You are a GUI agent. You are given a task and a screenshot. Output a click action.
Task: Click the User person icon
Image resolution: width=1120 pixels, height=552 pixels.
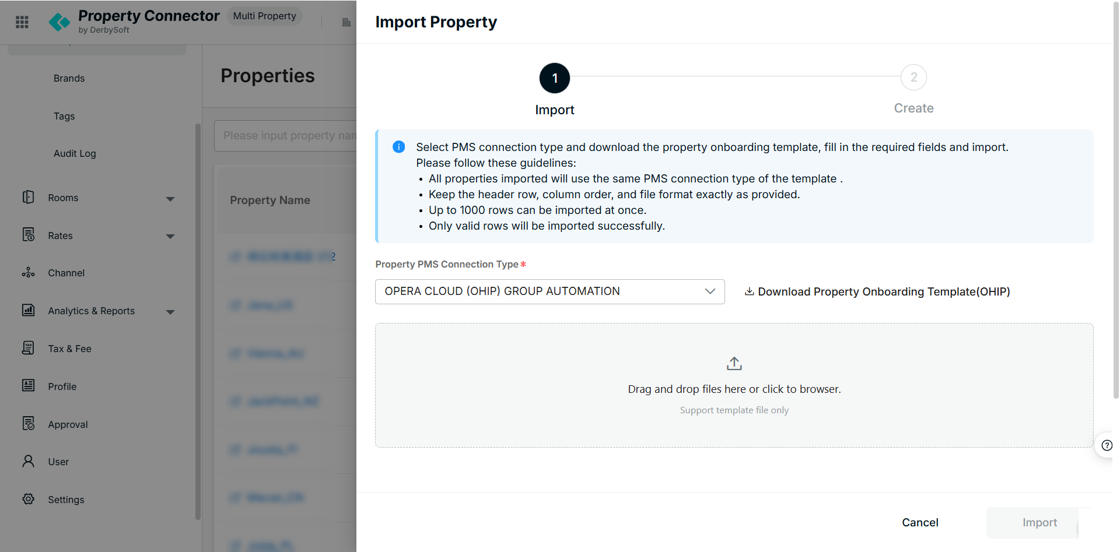[x=28, y=461]
